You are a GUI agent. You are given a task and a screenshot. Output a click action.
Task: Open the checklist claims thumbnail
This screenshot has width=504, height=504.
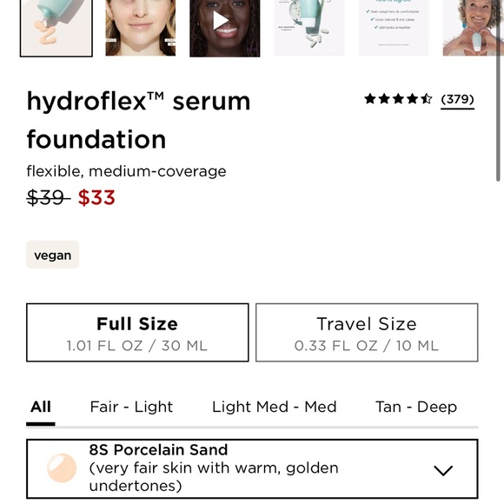tap(394, 29)
